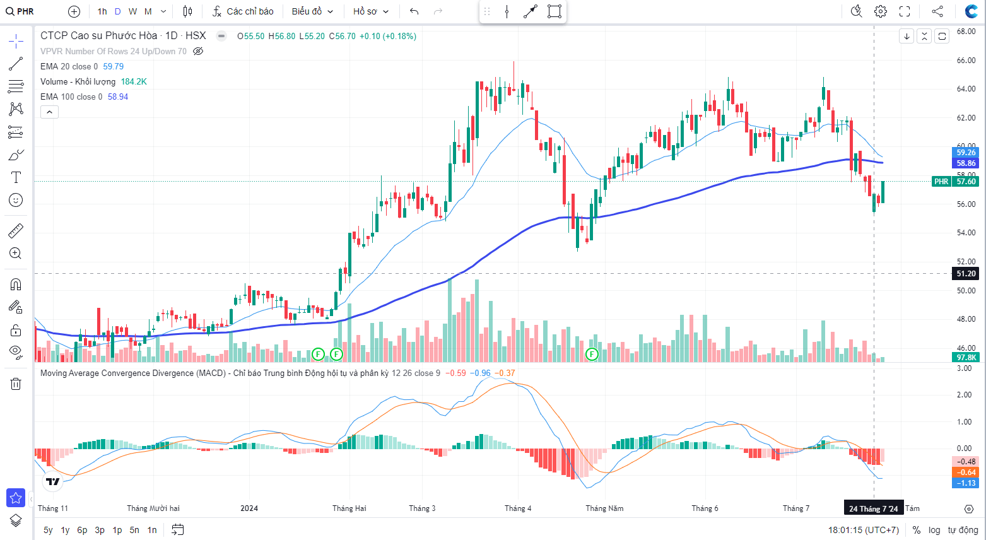Open the flag status icon beside symbol title
This screenshot has width=986, height=540.
click(221, 36)
